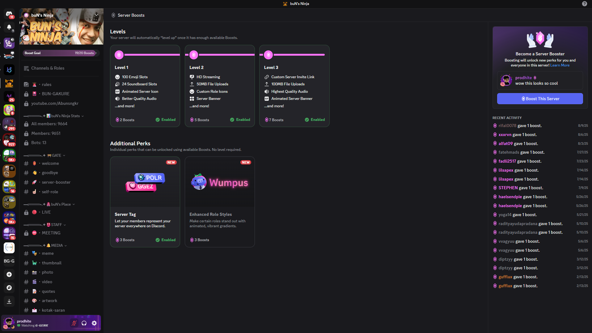Open the server with 927 notification badge
The height and width of the screenshot is (333, 592).
tap(9, 140)
